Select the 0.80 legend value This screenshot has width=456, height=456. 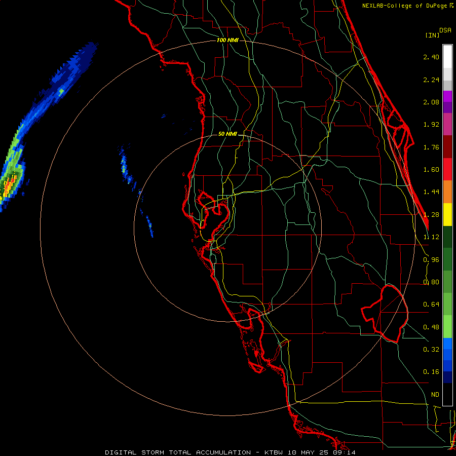pos(431,282)
